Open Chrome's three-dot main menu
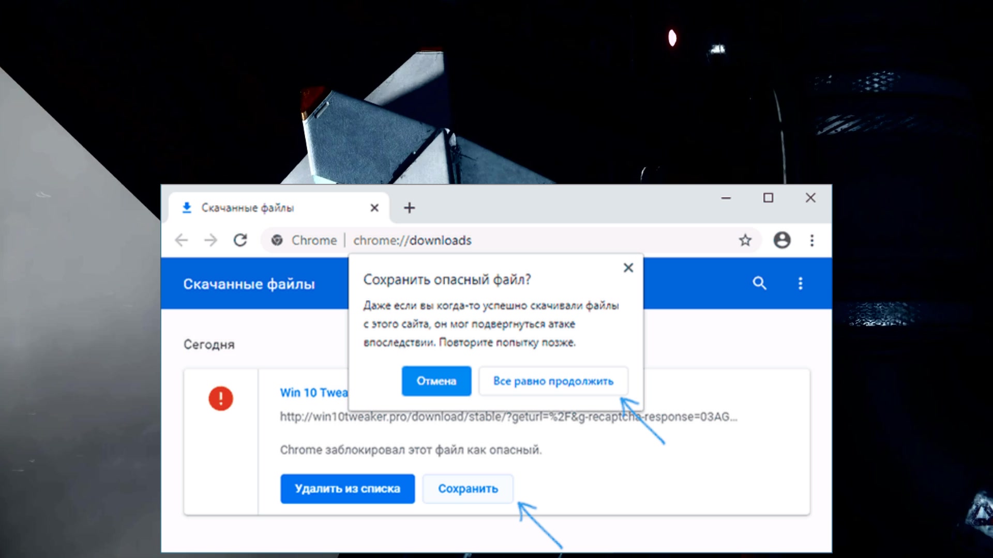This screenshot has height=558, width=993. [811, 240]
